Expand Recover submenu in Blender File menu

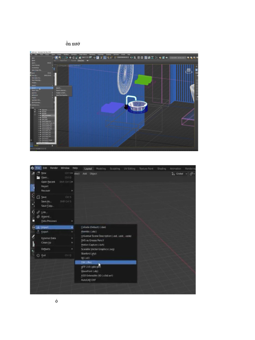coord(55,191)
